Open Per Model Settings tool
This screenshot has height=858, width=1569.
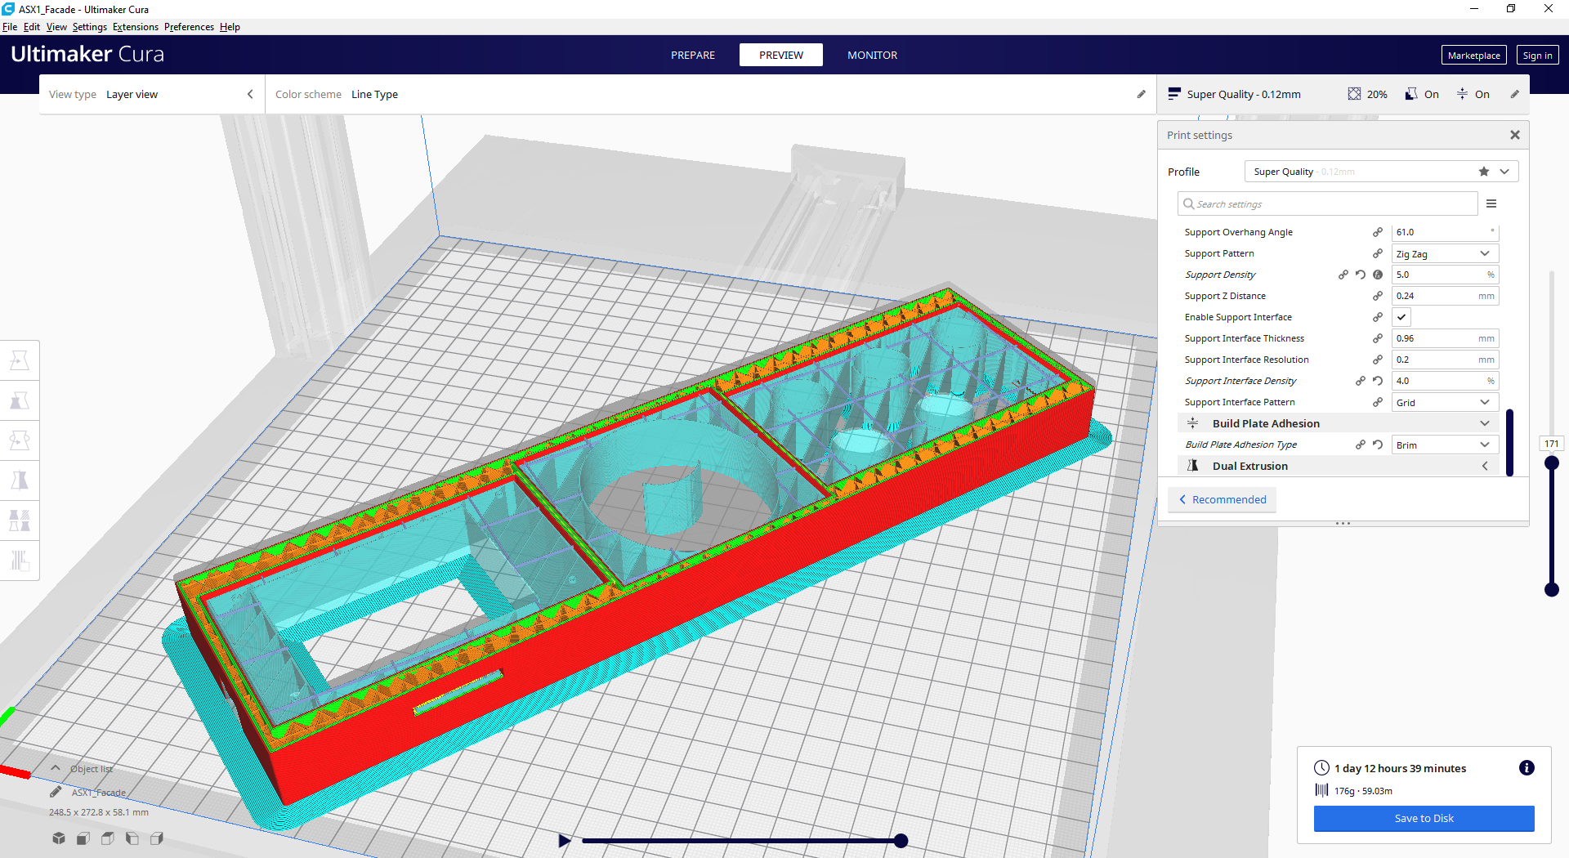coord(20,521)
